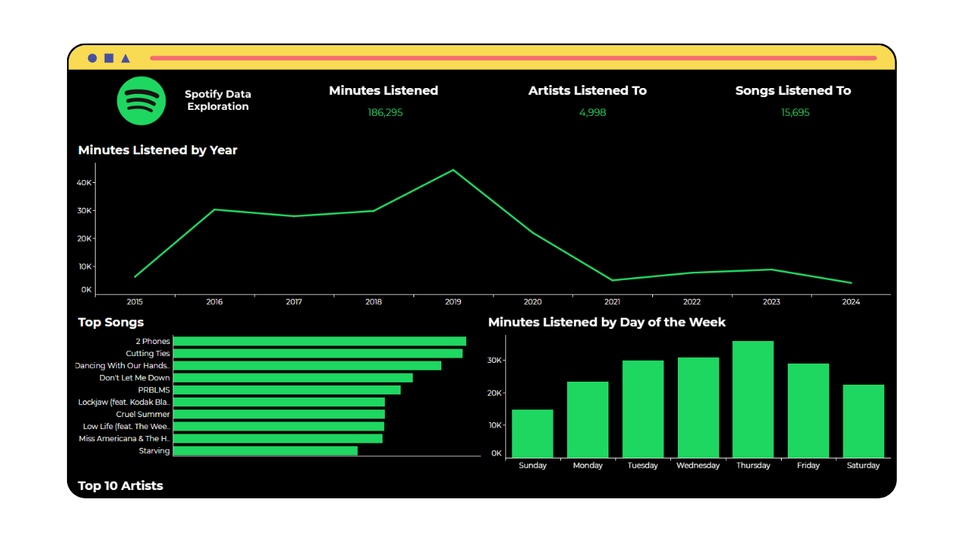Select the Minutes Listened total 186,295
This screenshot has width=964, height=542.
point(385,112)
